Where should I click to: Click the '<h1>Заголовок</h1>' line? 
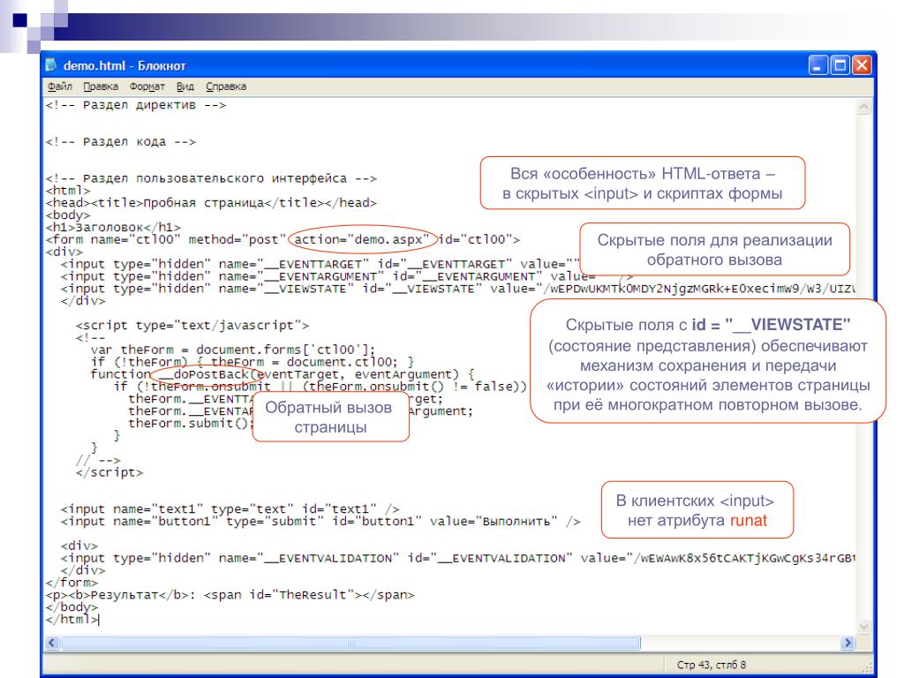[x=113, y=228]
